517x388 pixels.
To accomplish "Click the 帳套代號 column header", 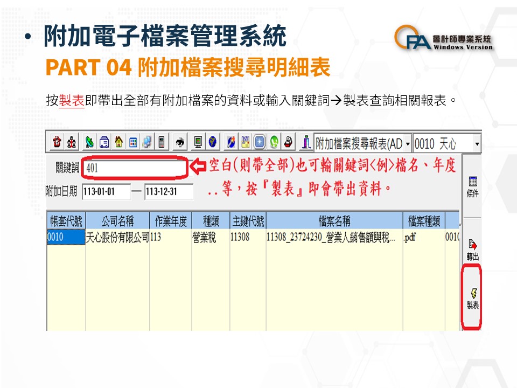I will coord(66,221).
